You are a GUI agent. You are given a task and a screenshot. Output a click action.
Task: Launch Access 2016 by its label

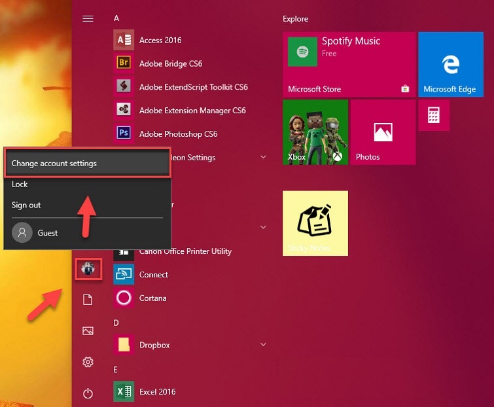pyautogui.click(x=160, y=41)
